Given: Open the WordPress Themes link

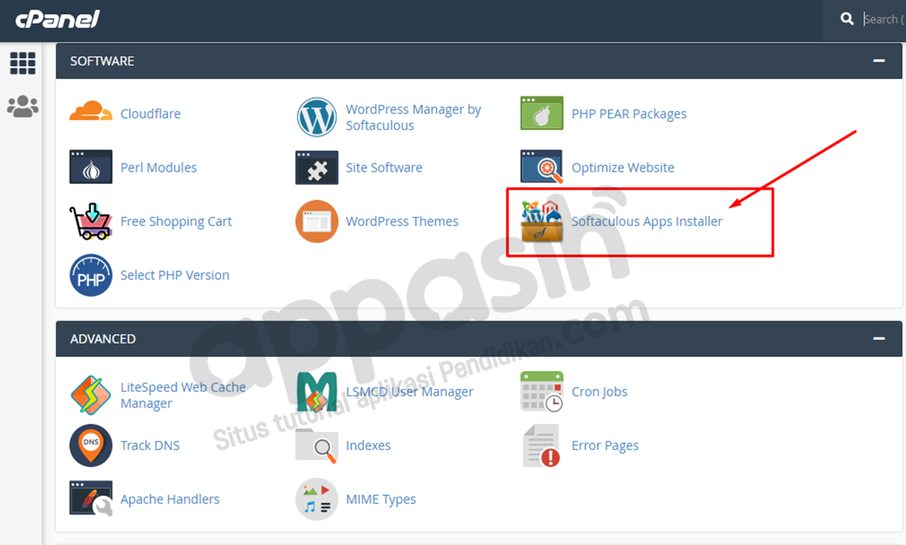Looking at the screenshot, I should tap(401, 222).
